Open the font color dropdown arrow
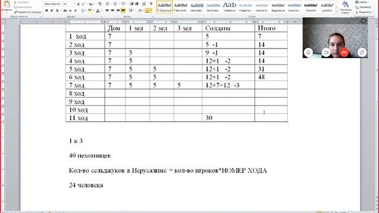This screenshot has width=379, height=213. point(101,11)
